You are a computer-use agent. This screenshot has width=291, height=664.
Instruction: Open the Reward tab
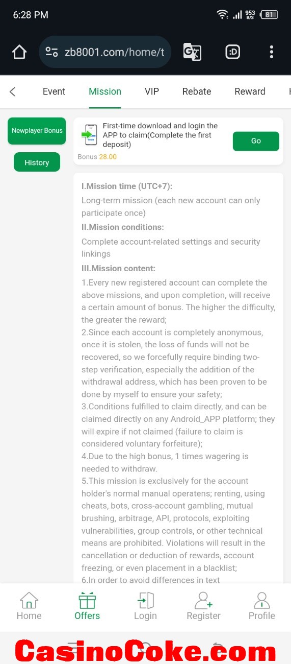pyautogui.click(x=250, y=91)
